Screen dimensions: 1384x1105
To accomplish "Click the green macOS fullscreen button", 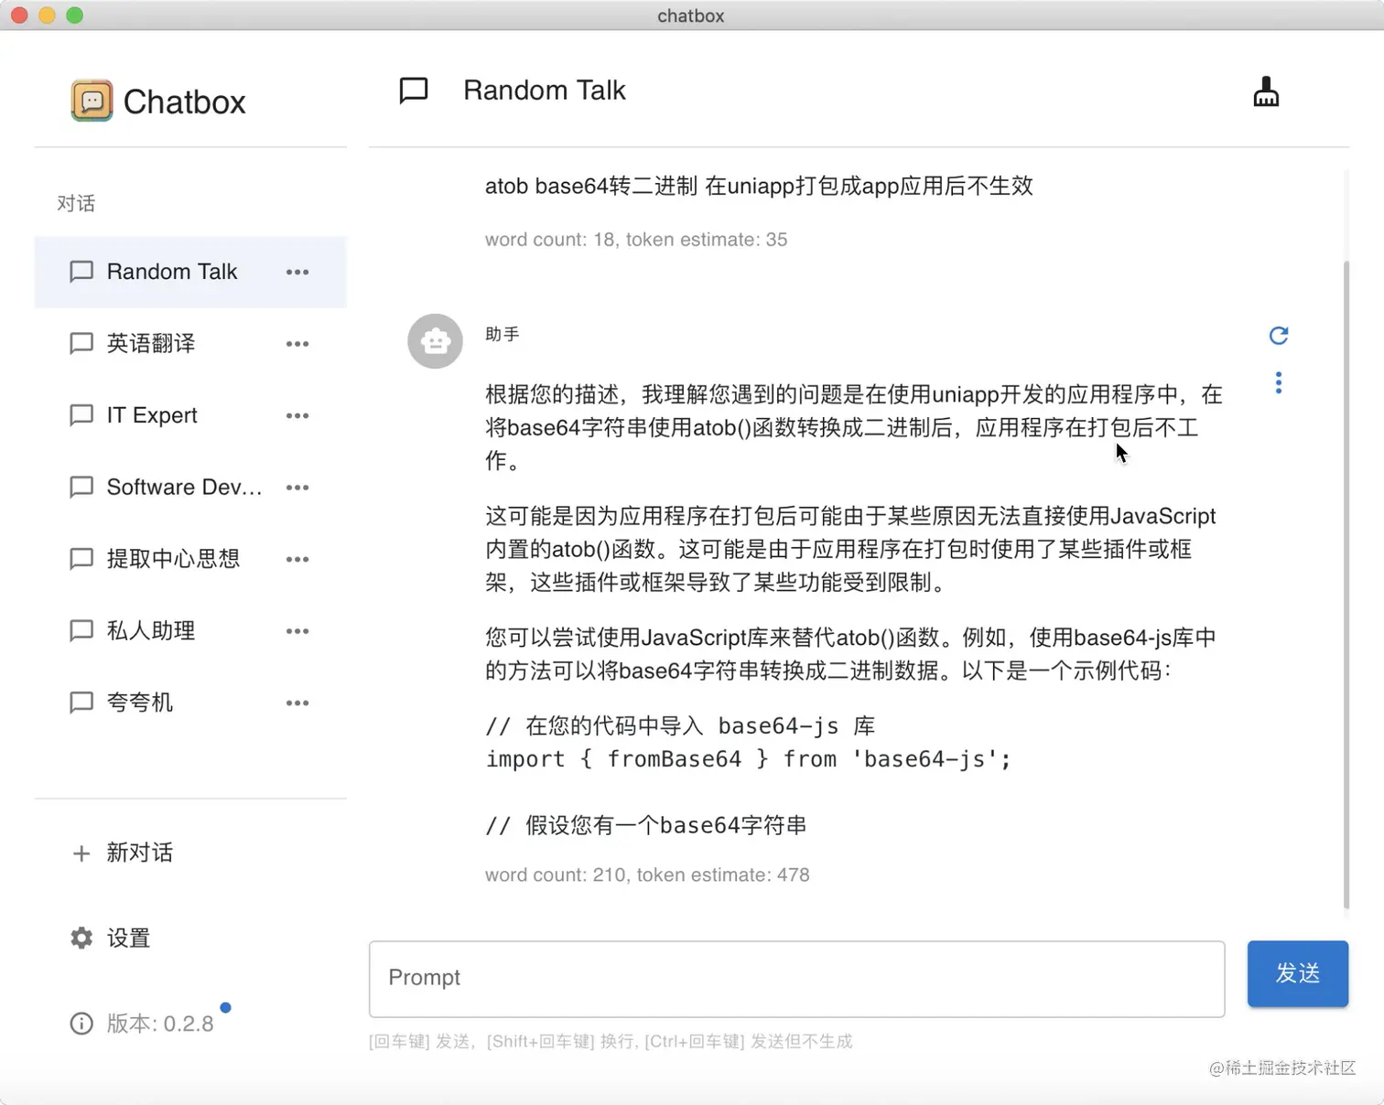I will click(75, 15).
